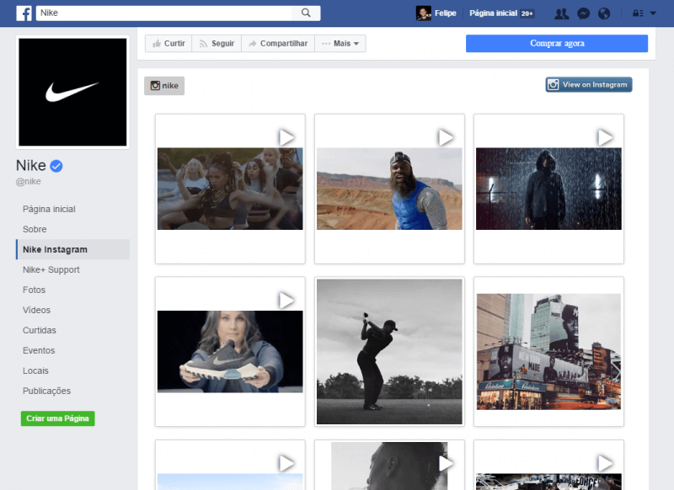Open the dancers group thumbnail

tap(230, 189)
